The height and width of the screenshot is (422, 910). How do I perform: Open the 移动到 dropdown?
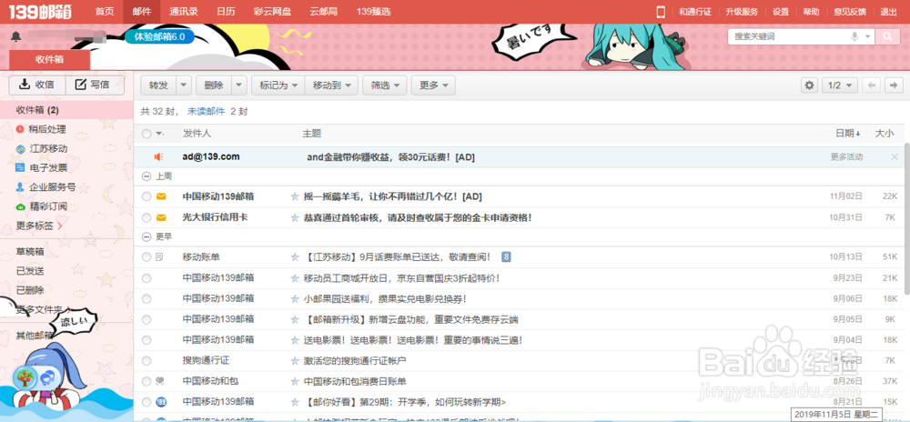click(332, 85)
